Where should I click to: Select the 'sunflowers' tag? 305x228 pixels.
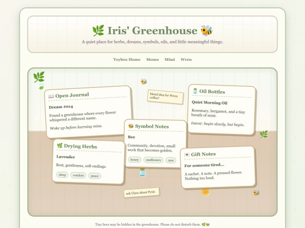click(x=153, y=160)
